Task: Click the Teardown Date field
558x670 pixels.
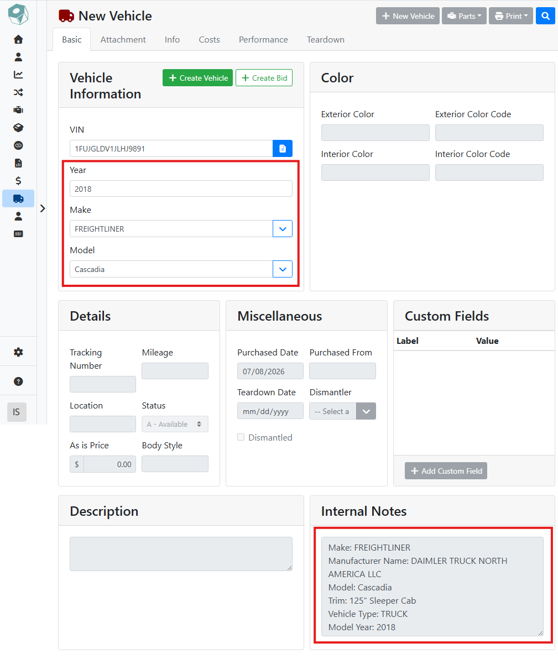Action: (270, 411)
